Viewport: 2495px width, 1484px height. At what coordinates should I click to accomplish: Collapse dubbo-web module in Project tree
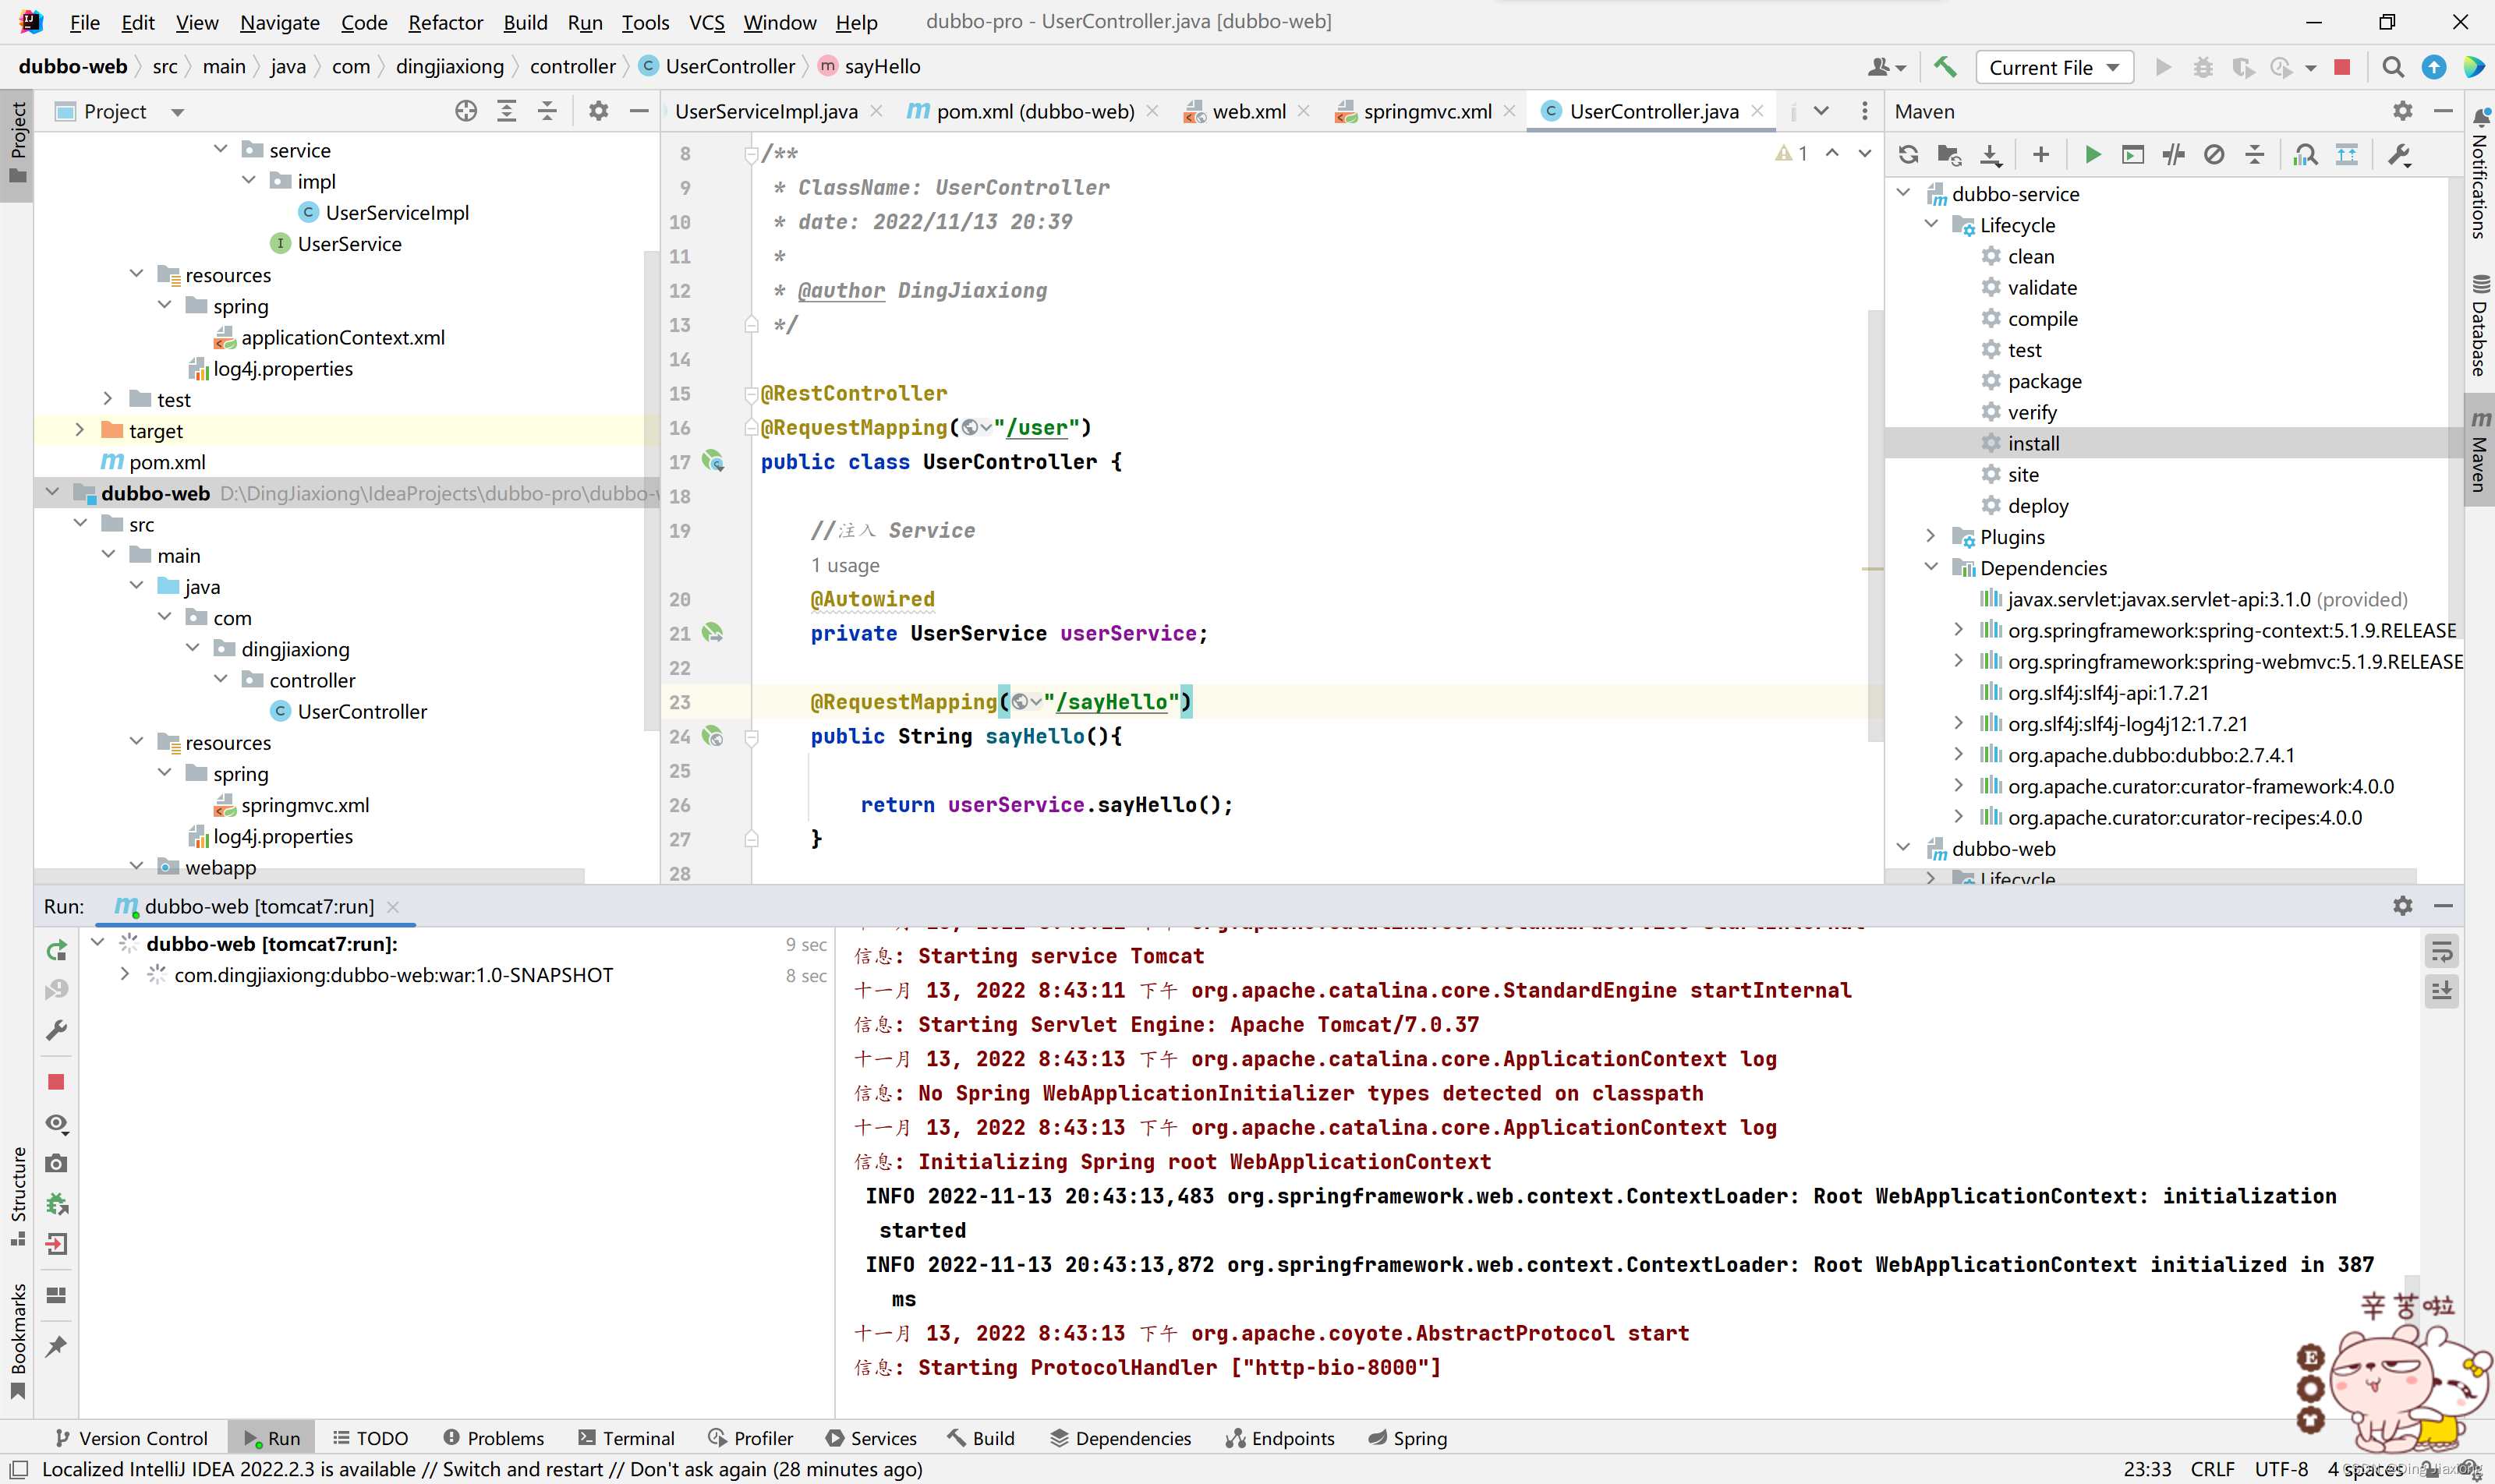click(52, 492)
